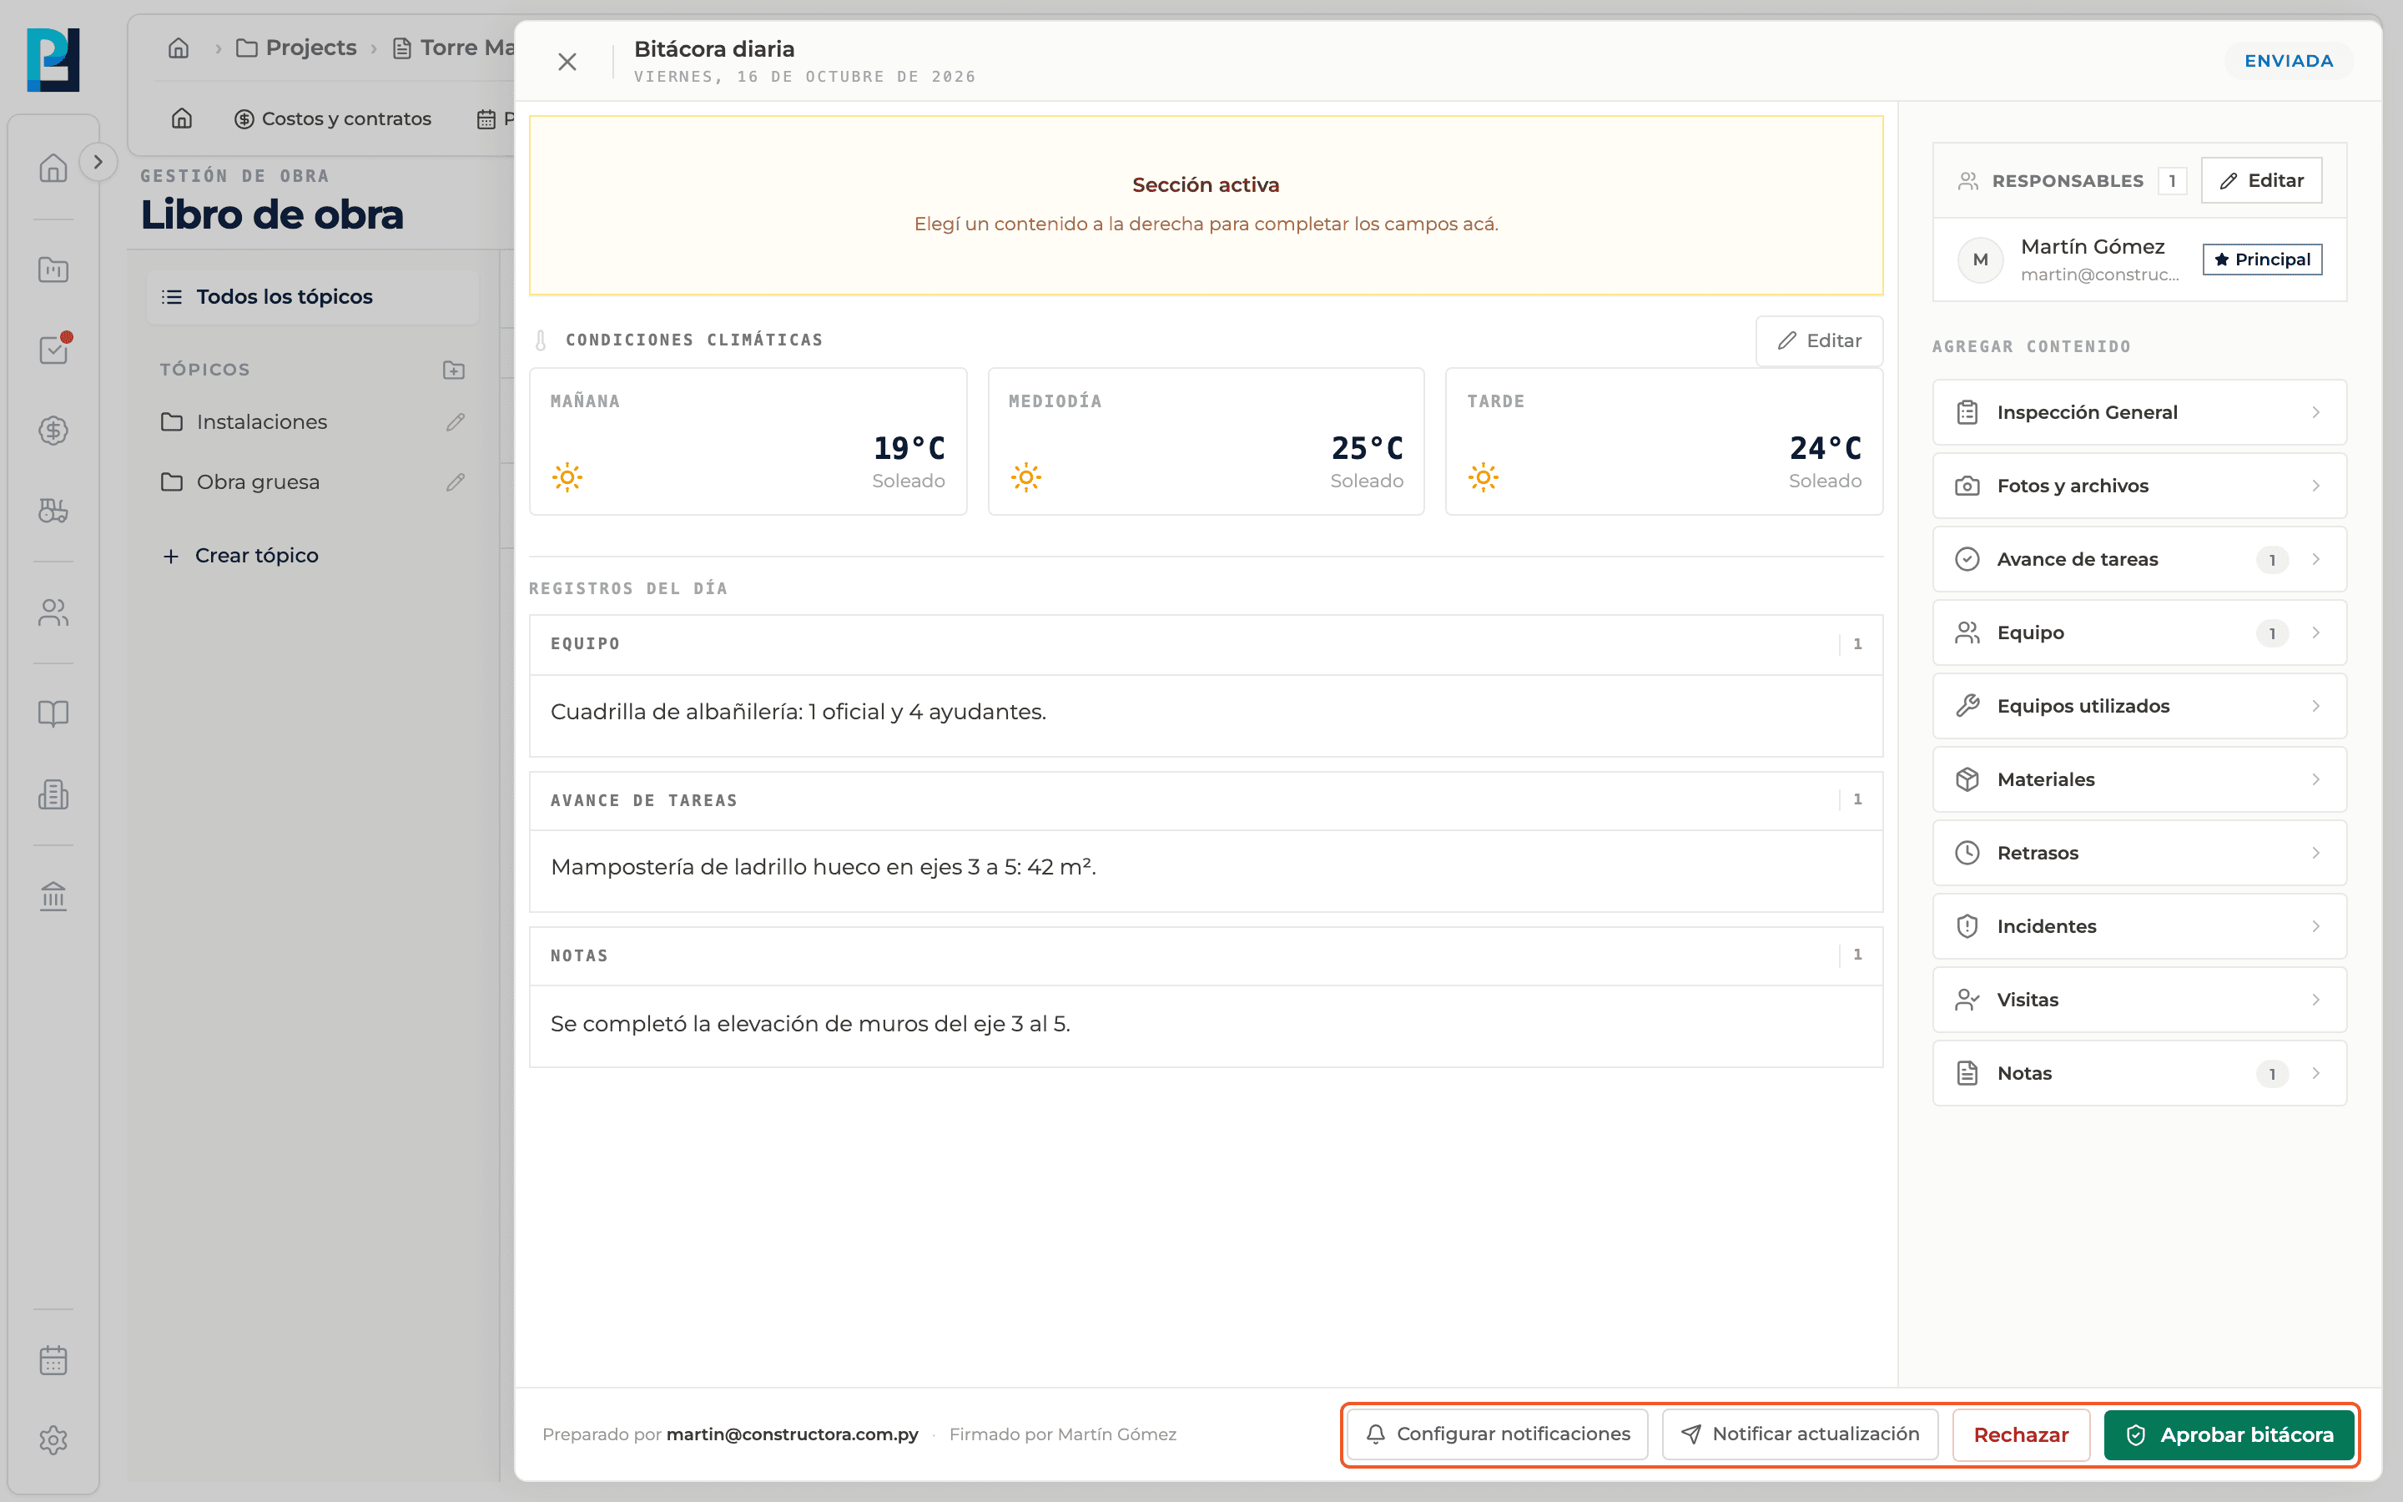2403x1502 pixels.
Task: Expand the Materiales content option
Action: point(2139,780)
